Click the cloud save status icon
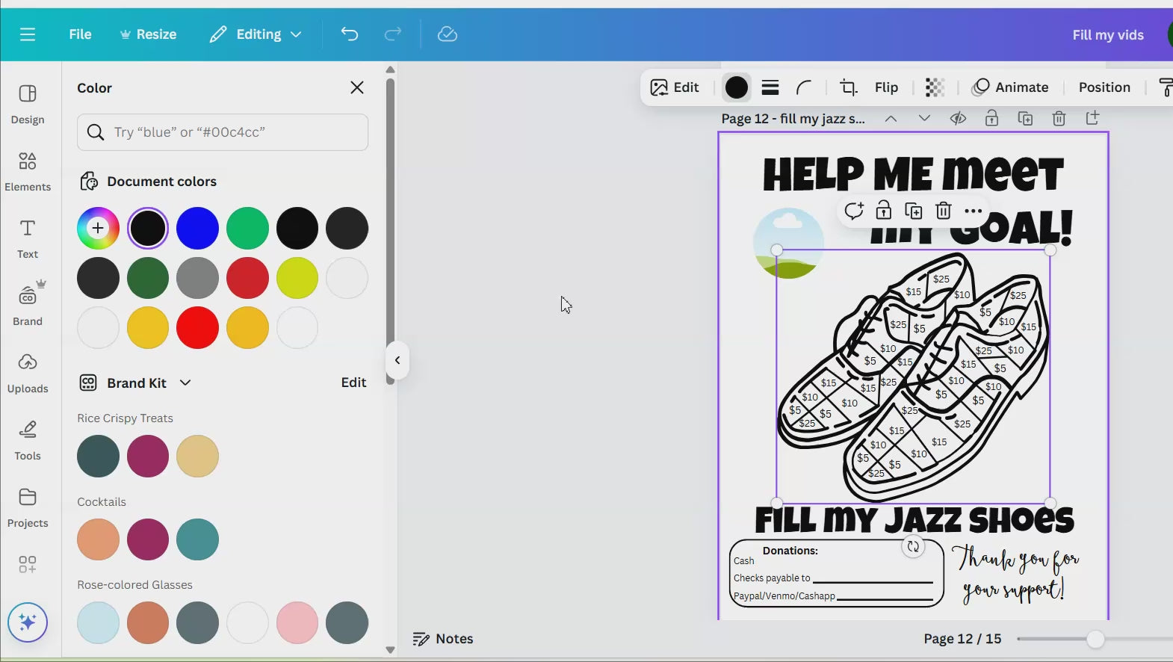1173x662 pixels. [447, 34]
